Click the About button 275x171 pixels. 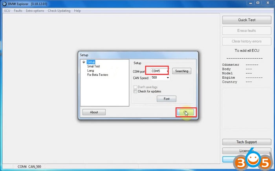click(x=94, y=112)
